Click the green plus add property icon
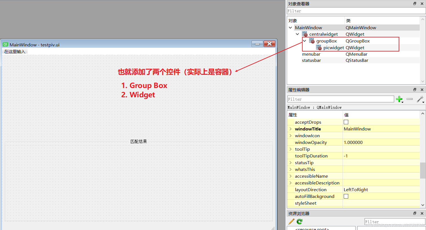This screenshot has width=426, height=230. [x=399, y=99]
